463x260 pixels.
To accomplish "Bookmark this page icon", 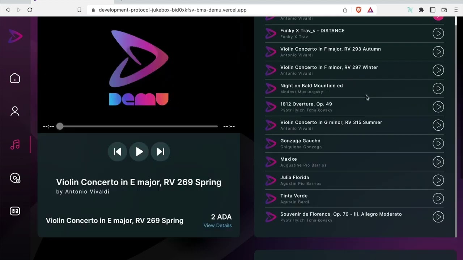I will [x=79, y=10].
